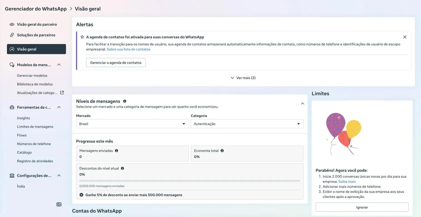The width and height of the screenshot is (421, 217).
Task: Select Índia under Configurações
Action: click(21, 186)
